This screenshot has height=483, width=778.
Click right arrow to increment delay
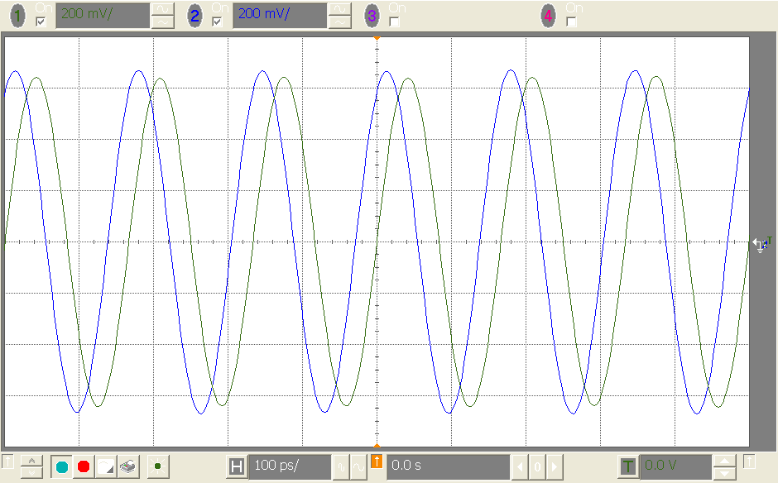555,466
